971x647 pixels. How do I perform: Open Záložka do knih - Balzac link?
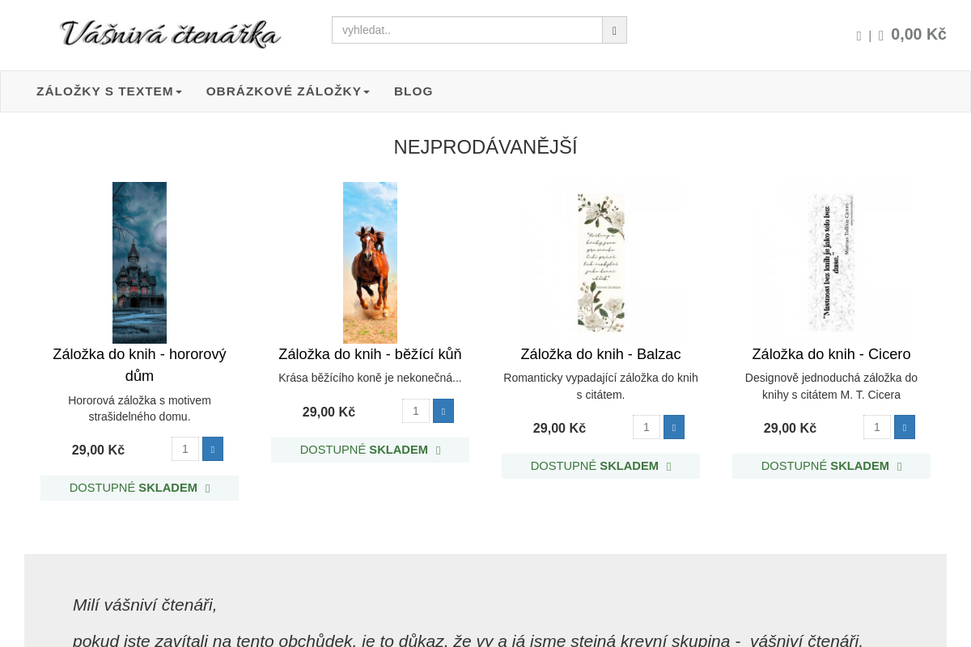(600, 354)
